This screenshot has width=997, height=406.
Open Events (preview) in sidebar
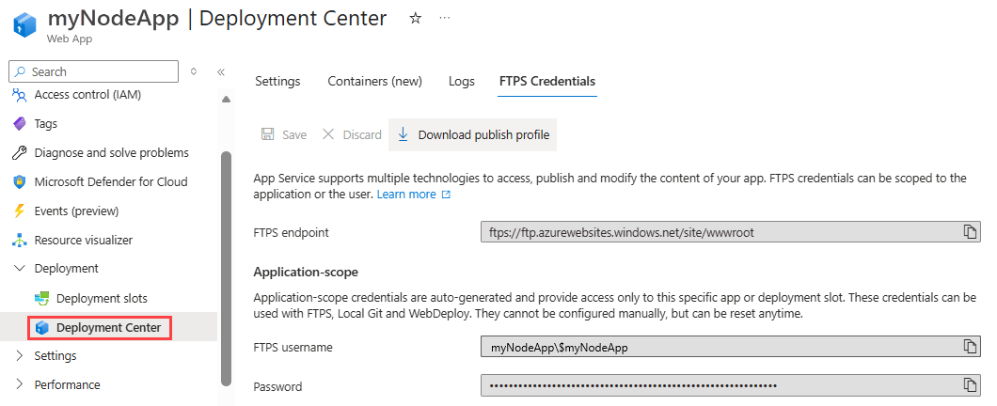pos(76,211)
